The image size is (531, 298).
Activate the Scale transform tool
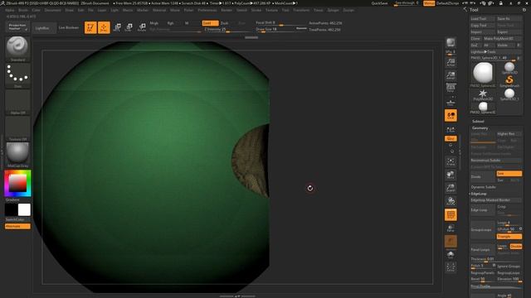pyautogui.click(x=129, y=27)
